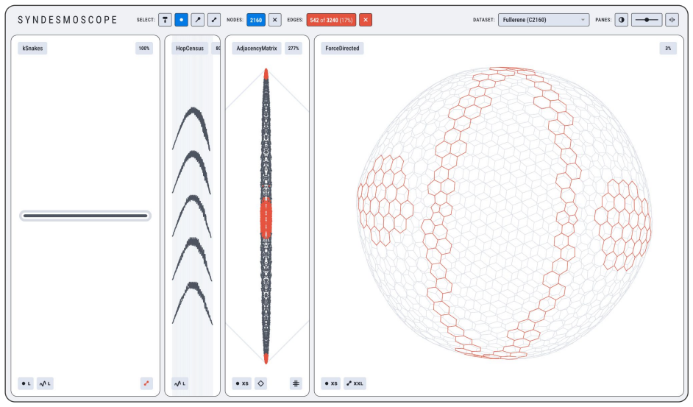This screenshot has width=693, height=407.
Task: Choose the node-link pin select tool
Action: 198,20
